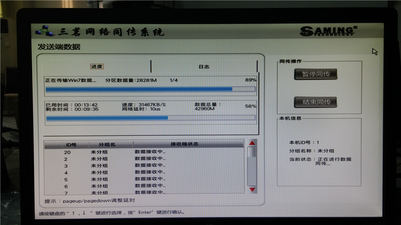Select the receiver row with ID 20

[x=144, y=152]
